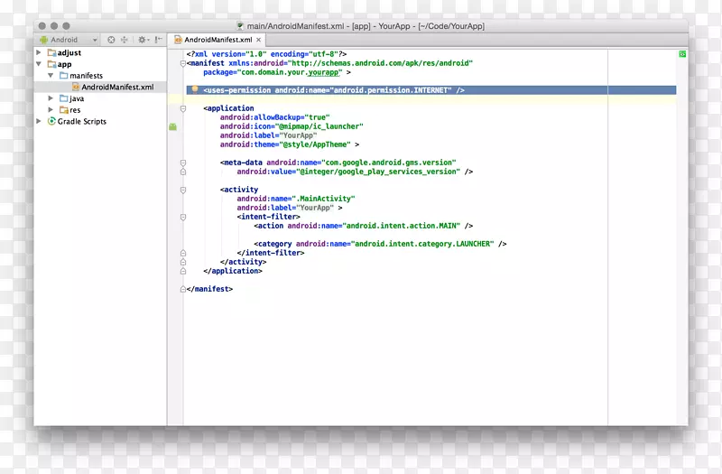
Task: Click the package="com.domain.your.yourapp" text
Action: (273, 72)
